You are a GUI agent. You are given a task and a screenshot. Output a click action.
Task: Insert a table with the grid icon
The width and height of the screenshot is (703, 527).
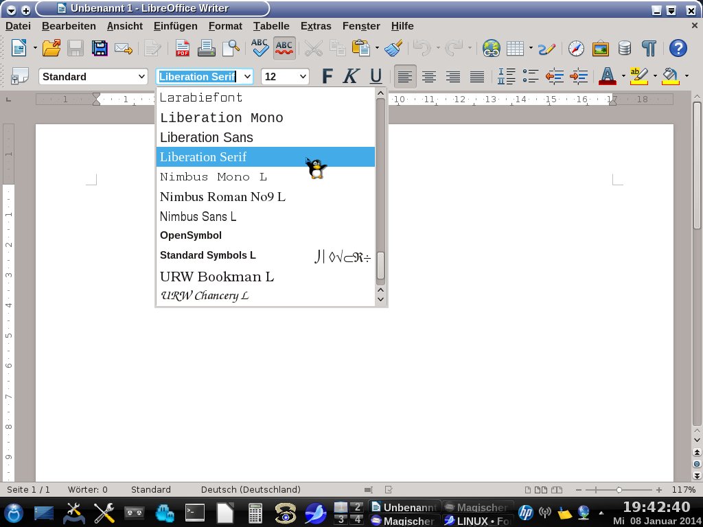pyautogui.click(x=515, y=48)
